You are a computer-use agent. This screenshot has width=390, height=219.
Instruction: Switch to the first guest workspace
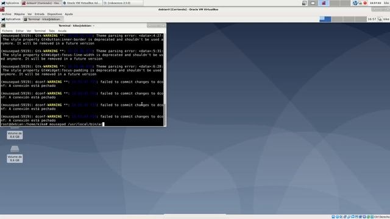pos(325,19)
